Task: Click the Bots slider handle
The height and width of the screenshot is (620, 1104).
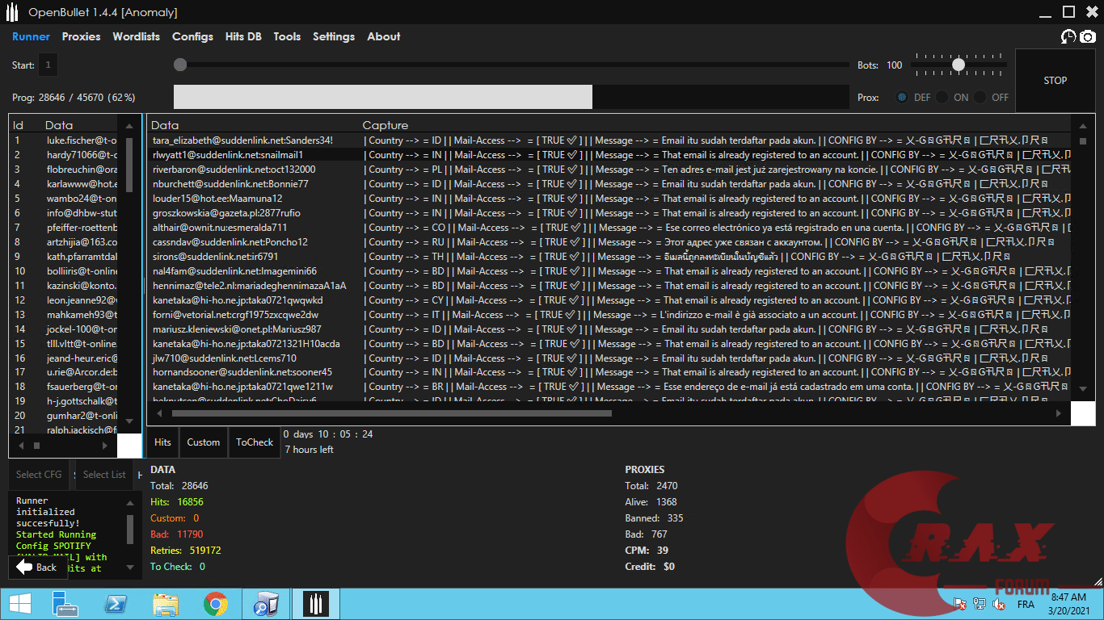Action: coord(959,65)
